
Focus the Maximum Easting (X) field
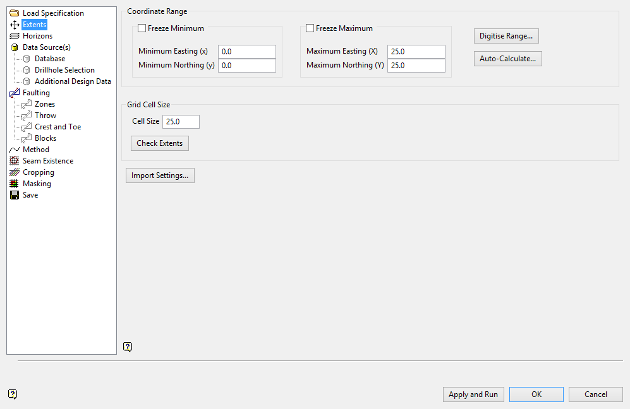tap(416, 52)
